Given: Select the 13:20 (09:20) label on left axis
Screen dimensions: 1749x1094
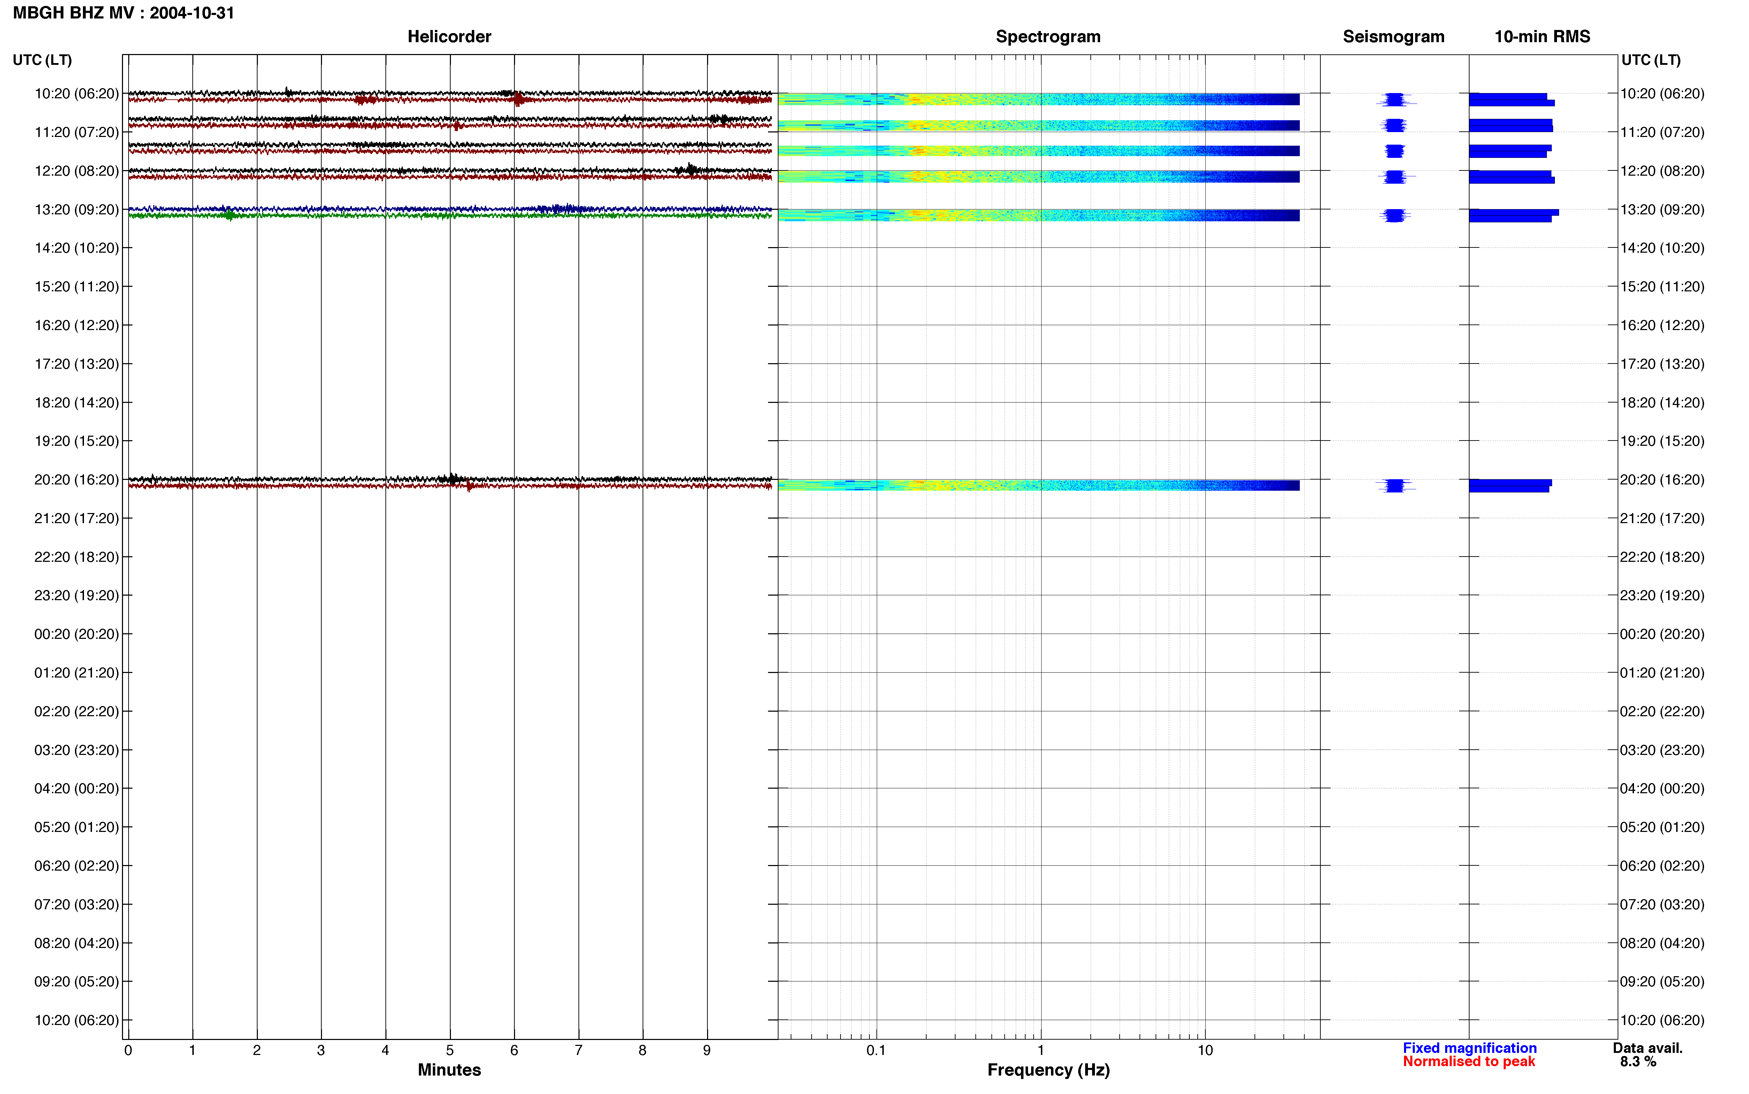Looking at the screenshot, I should (x=77, y=210).
